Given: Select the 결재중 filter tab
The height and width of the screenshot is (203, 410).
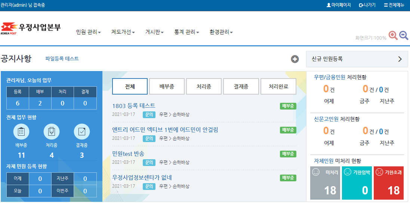Looking at the screenshot, I should click(x=241, y=87).
